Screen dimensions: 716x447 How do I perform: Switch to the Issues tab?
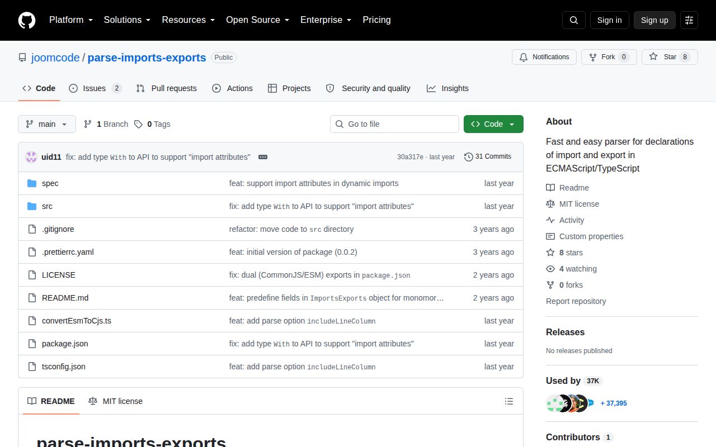95,88
